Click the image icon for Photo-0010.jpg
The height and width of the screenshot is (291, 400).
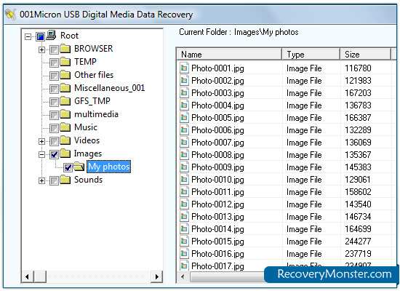[184, 180]
